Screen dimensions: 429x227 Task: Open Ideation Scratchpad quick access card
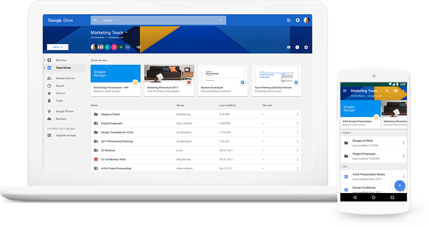223,80
